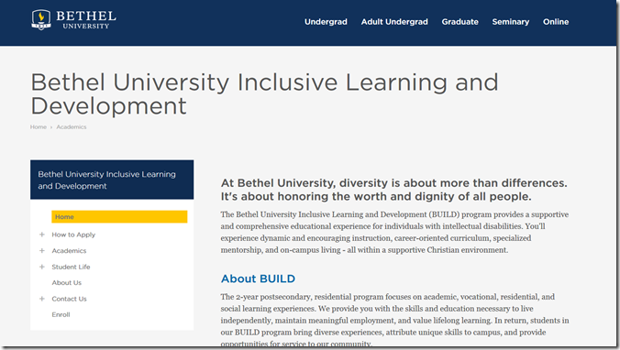Expand the sidebar Academics plus icon

pyautogui.click(x=42, y=250)
